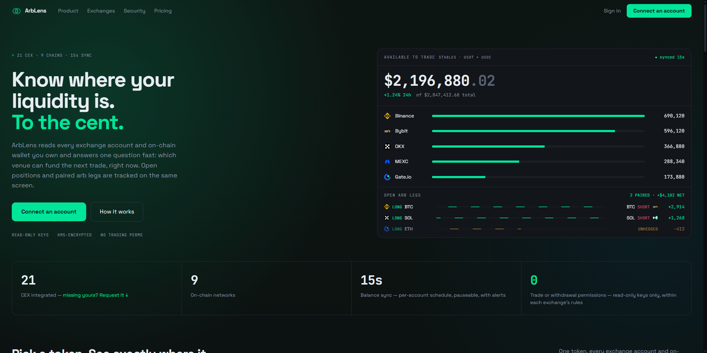This screenshot has width=707, height=353.
Task: Click the exchange icon after SOL SHORT
Action: tap(655, 218)
